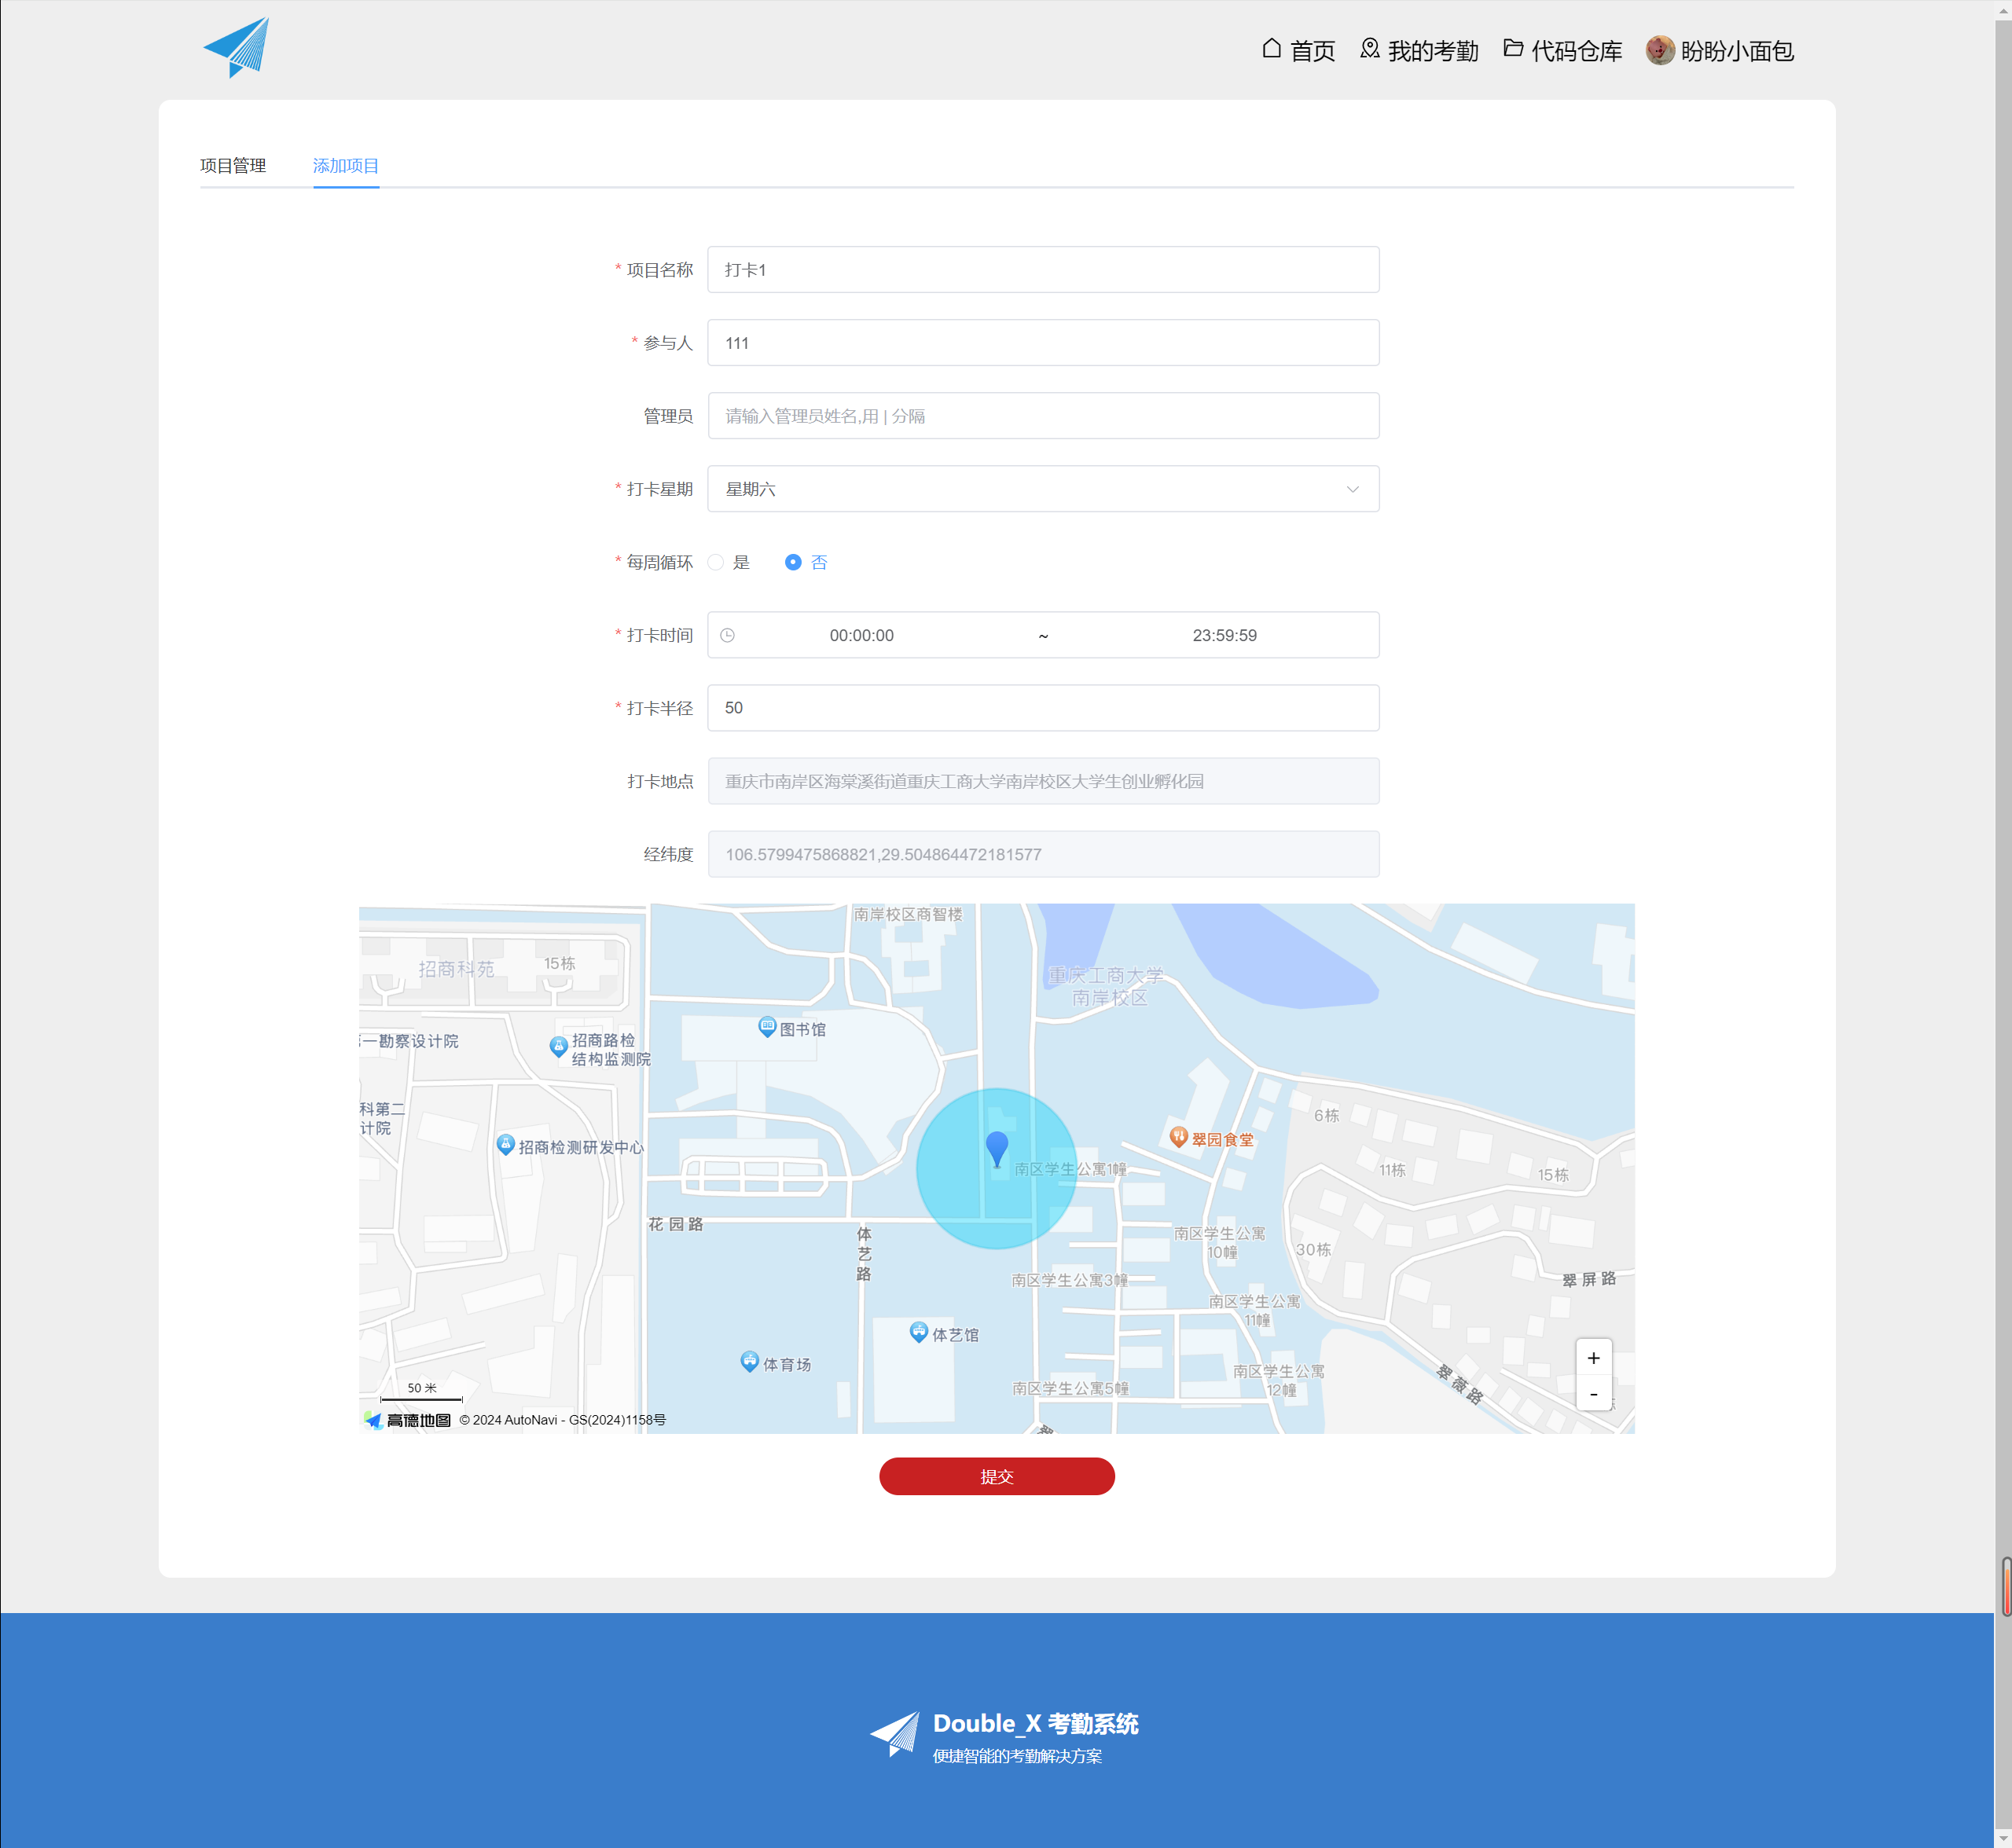Click the 翠园食堂 restaurant marker
This screenshot has width=2012, height=1848.
point(1179,1137)
